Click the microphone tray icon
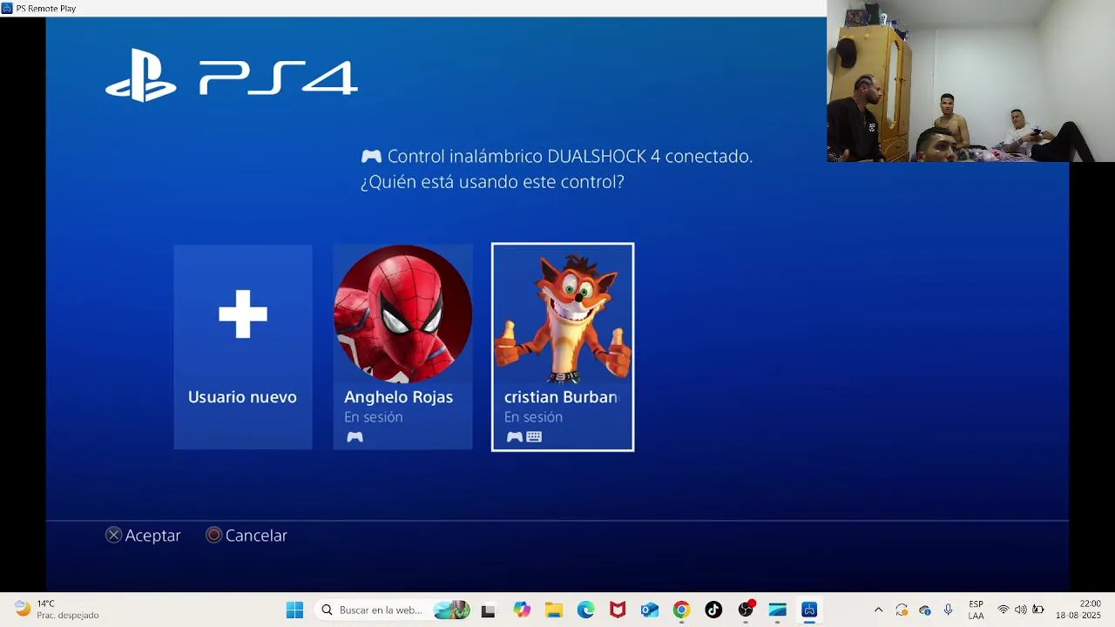The height and width of the screenshot is (627, 1115). point(948,610)
